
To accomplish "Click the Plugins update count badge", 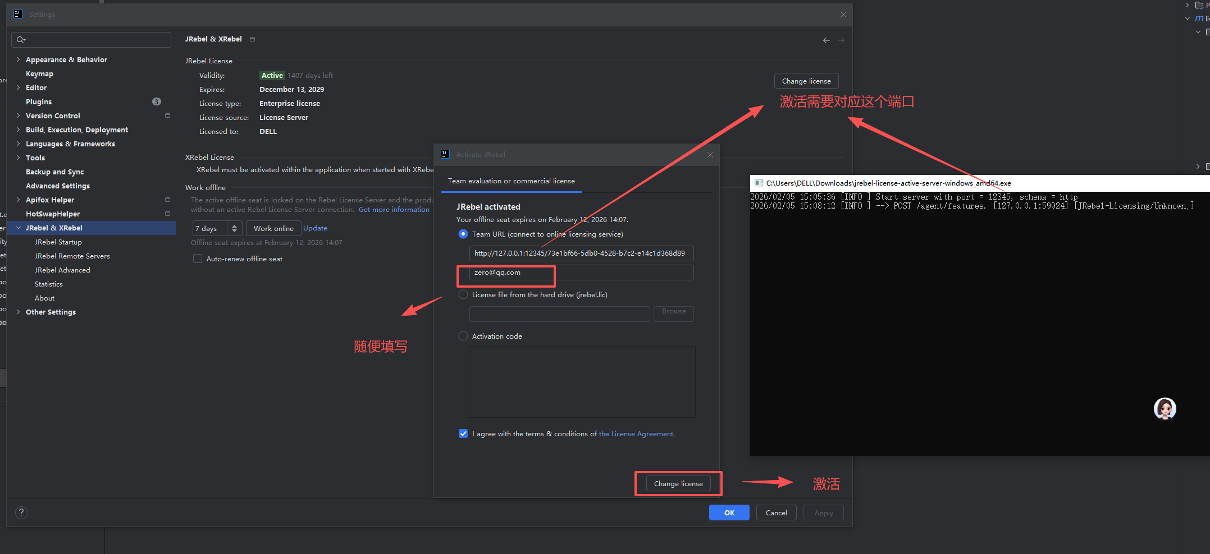I will 157,101.
